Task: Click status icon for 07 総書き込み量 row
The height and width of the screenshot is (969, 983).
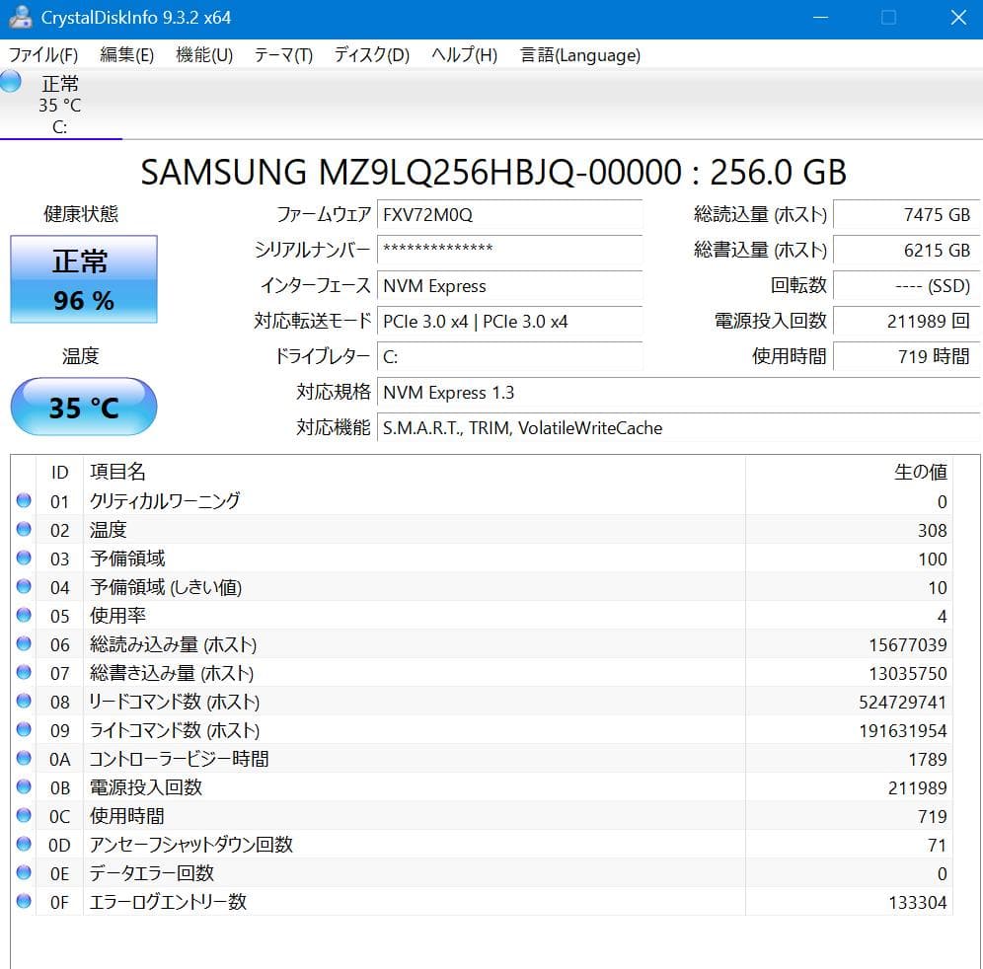Action: pos(24,672)
